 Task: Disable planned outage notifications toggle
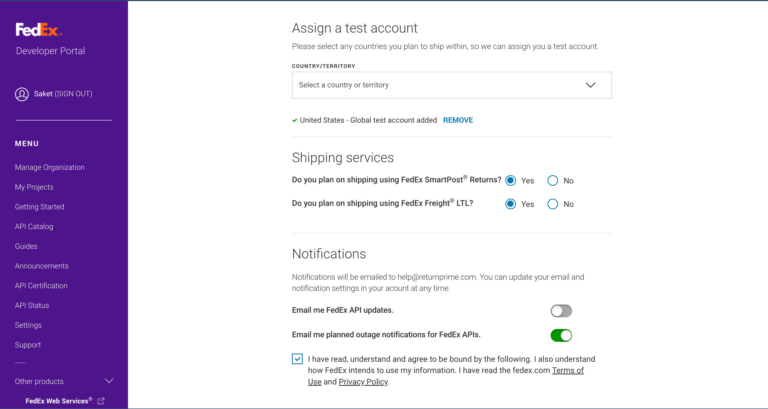[561, 335]
